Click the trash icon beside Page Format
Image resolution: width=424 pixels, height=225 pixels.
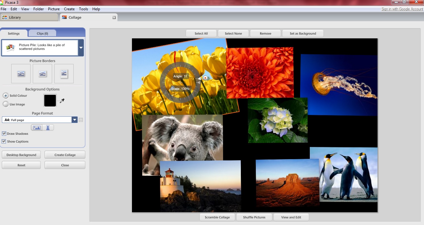pos(80,120)
